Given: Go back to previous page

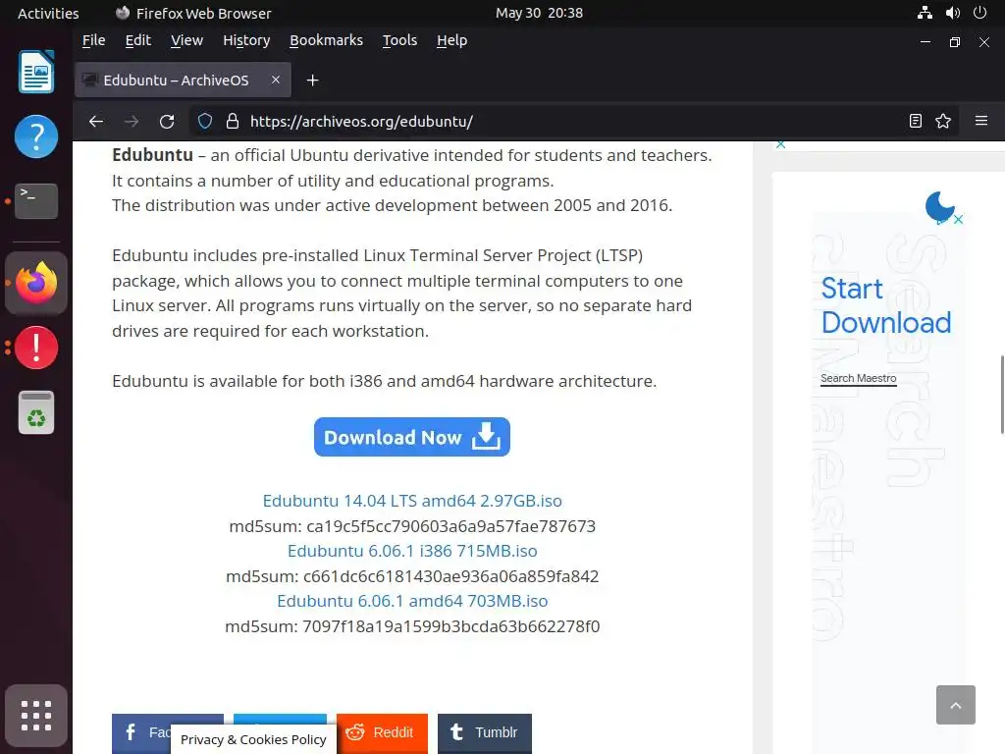Looking at the screenshot, I should (96, 121).
